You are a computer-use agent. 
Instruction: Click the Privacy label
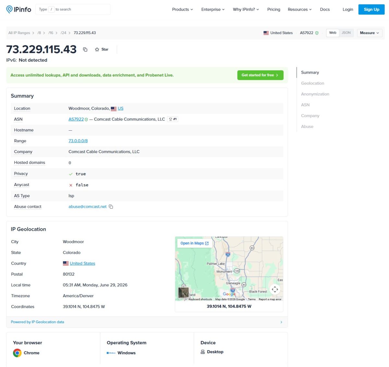pyautogui.click(x=21, y=174)
